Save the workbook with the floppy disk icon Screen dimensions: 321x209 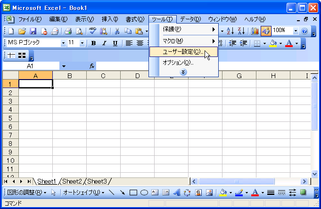pos(33,31)
